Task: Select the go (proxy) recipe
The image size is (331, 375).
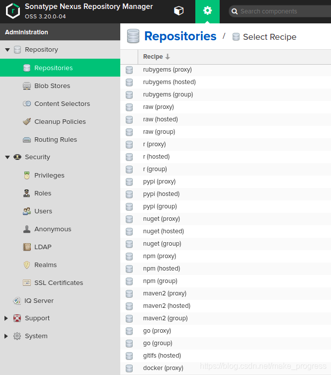Action: (x=226, y=331)
